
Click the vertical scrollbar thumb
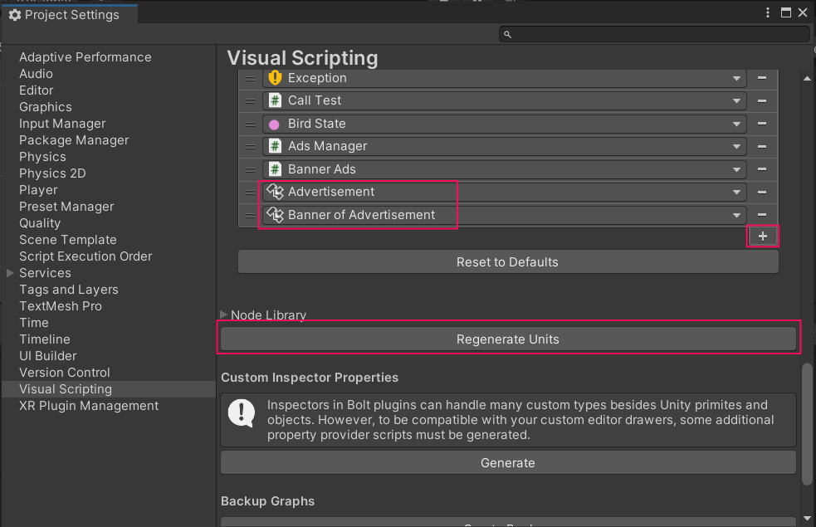pyautogui.click(x=808, y=423)
